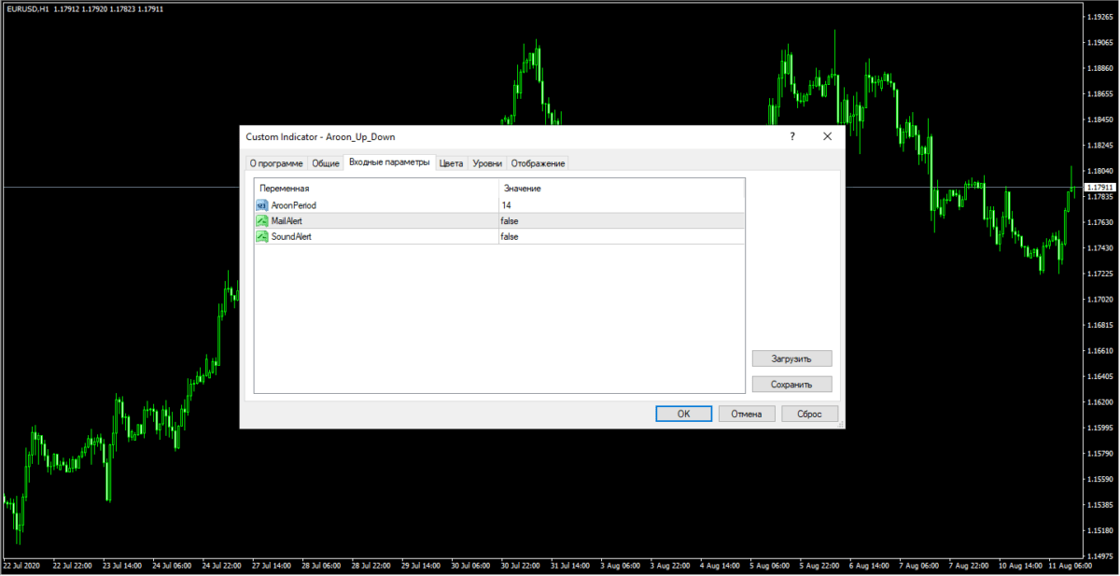Open the Уровни tab
Image resolution: width=1120 pixels, height=576 pixels.
(487, 163)
